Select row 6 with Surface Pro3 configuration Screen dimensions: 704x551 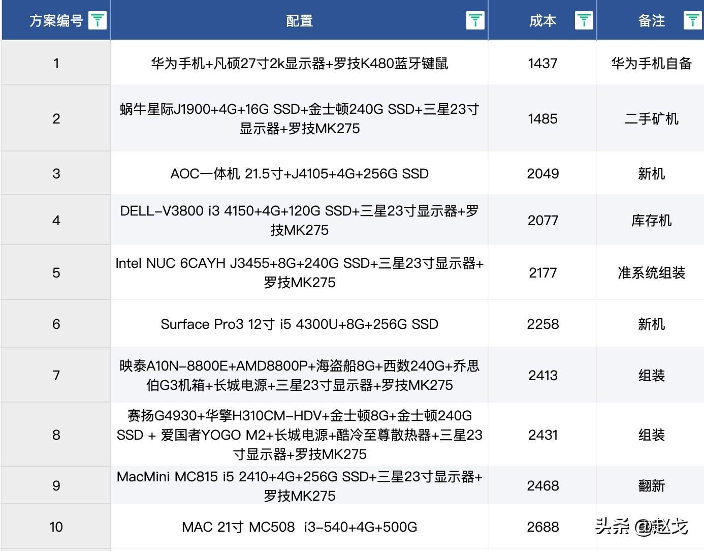tap(299, 324)
